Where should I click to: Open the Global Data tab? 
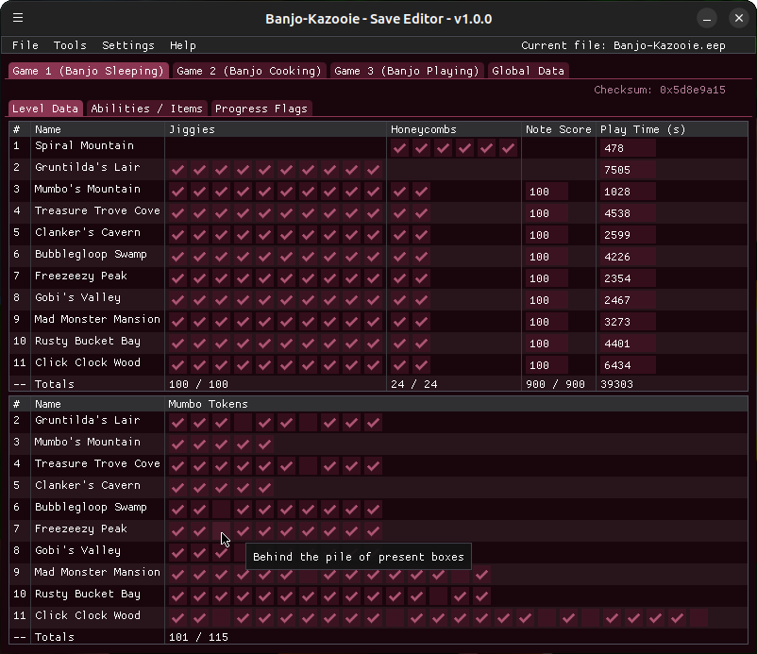(529, 71)
